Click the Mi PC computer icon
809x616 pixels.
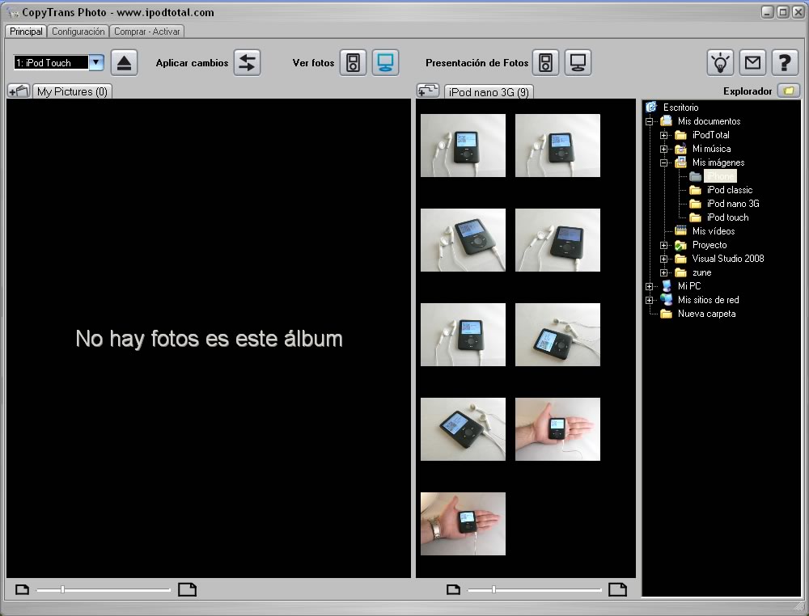pyautogui.click(x=666, y=285)
